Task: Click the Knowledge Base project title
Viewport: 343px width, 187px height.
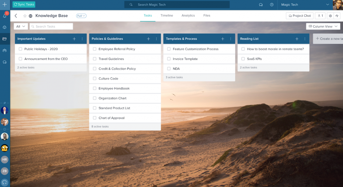Action: (x=52, y=16)
